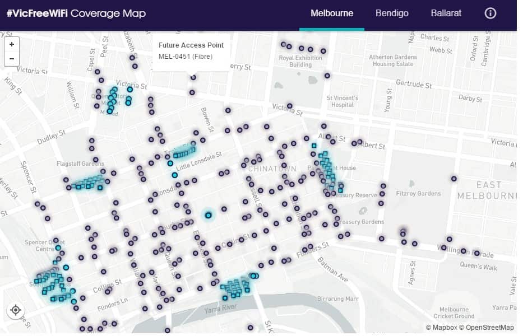Image resolution: width=532 pixels, height=336 pixels.
Task: Select the Melbourne tab
Action: (x=331, y=13)
